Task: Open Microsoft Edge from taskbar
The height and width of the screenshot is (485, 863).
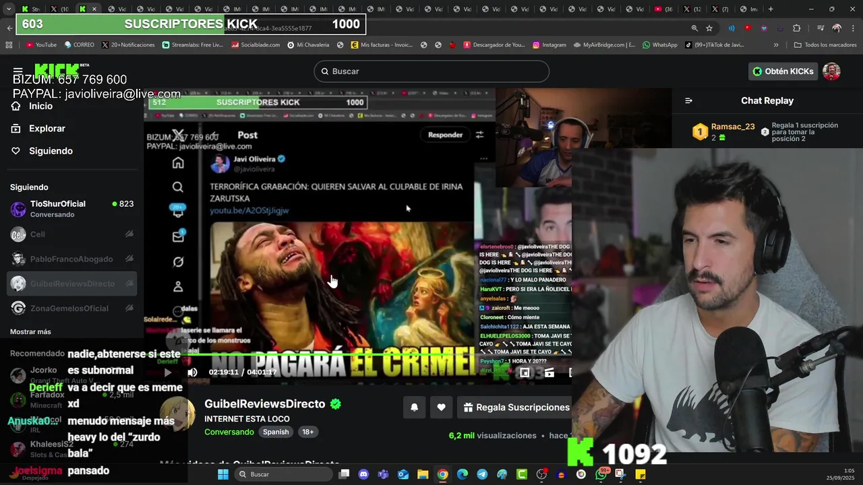Action: click(463, 474)
